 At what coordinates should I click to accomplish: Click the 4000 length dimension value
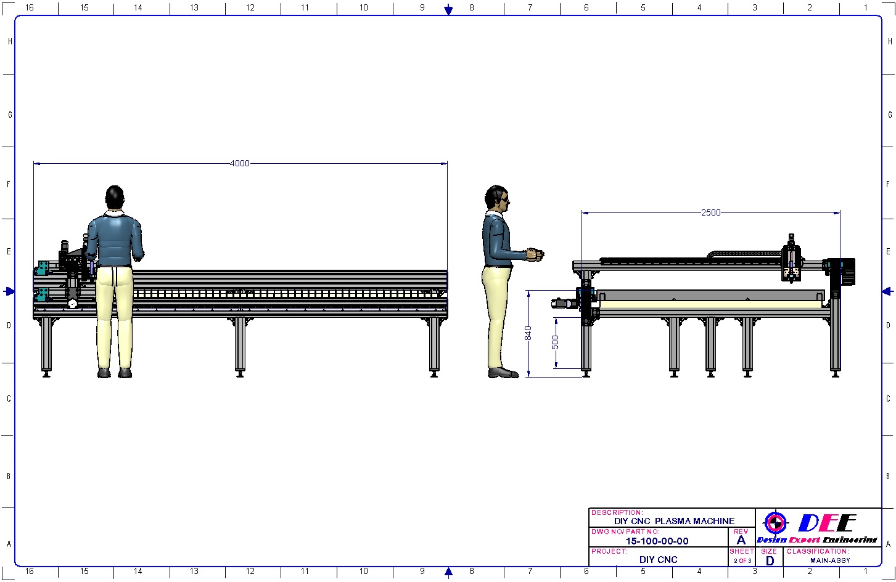click(240, 163)
